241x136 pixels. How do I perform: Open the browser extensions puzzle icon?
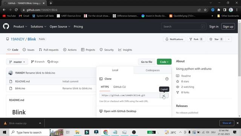(219, 10)
